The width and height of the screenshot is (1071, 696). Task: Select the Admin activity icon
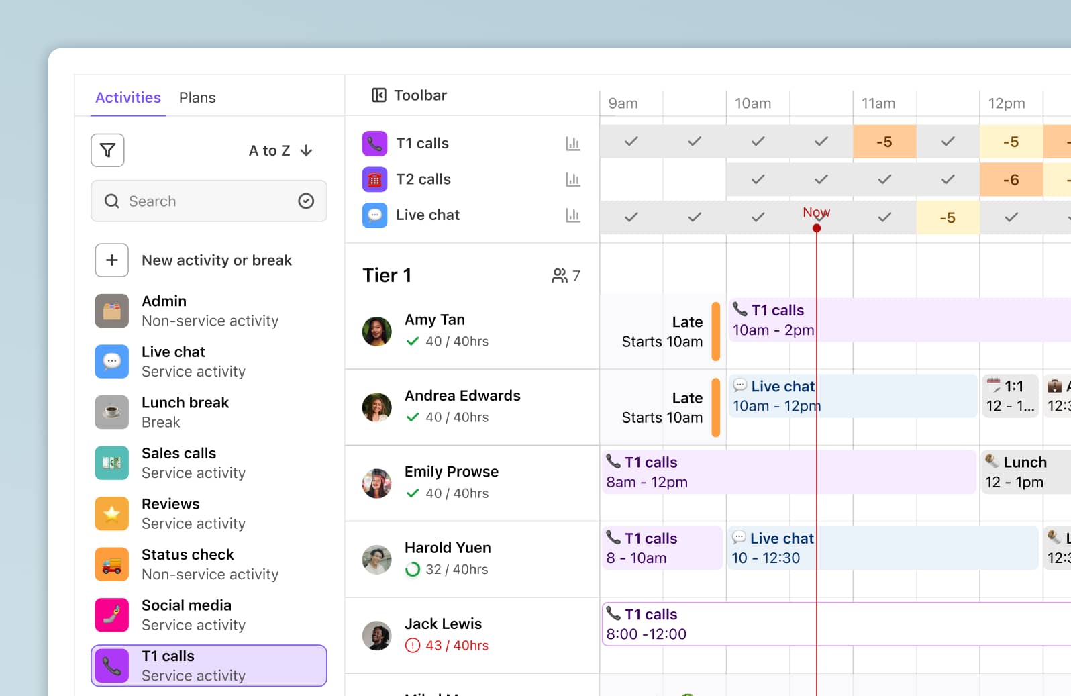[x=112, y=311]
